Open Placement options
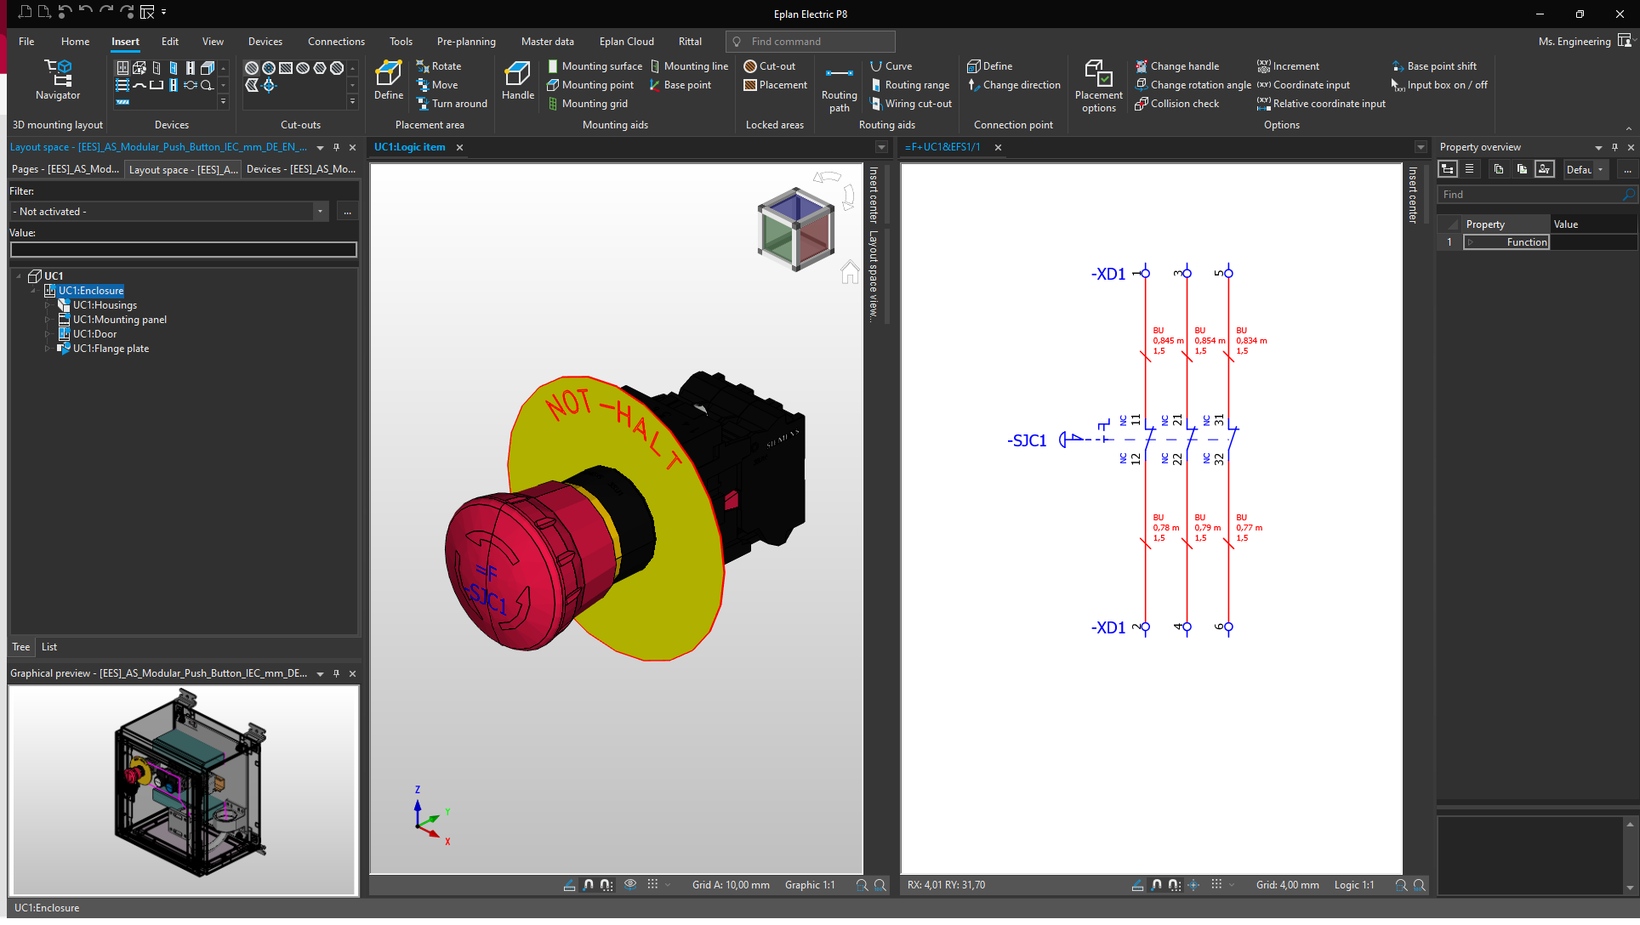 1098,85
